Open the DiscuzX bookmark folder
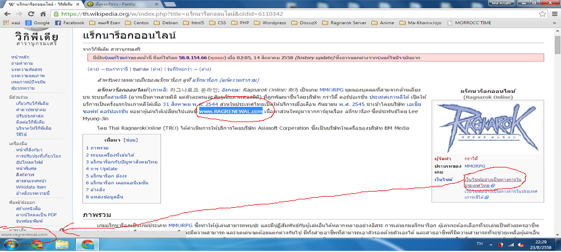This screenshot has width=561, height=252. [305, 23]
